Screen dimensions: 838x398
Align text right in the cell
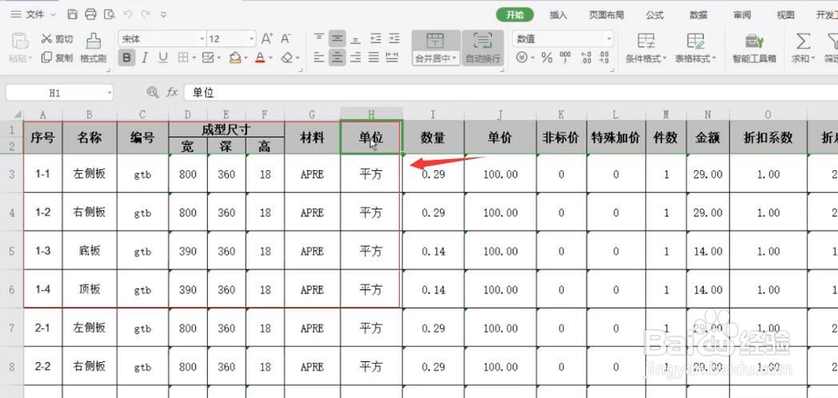pyautogui.click(x=355, y=57)
